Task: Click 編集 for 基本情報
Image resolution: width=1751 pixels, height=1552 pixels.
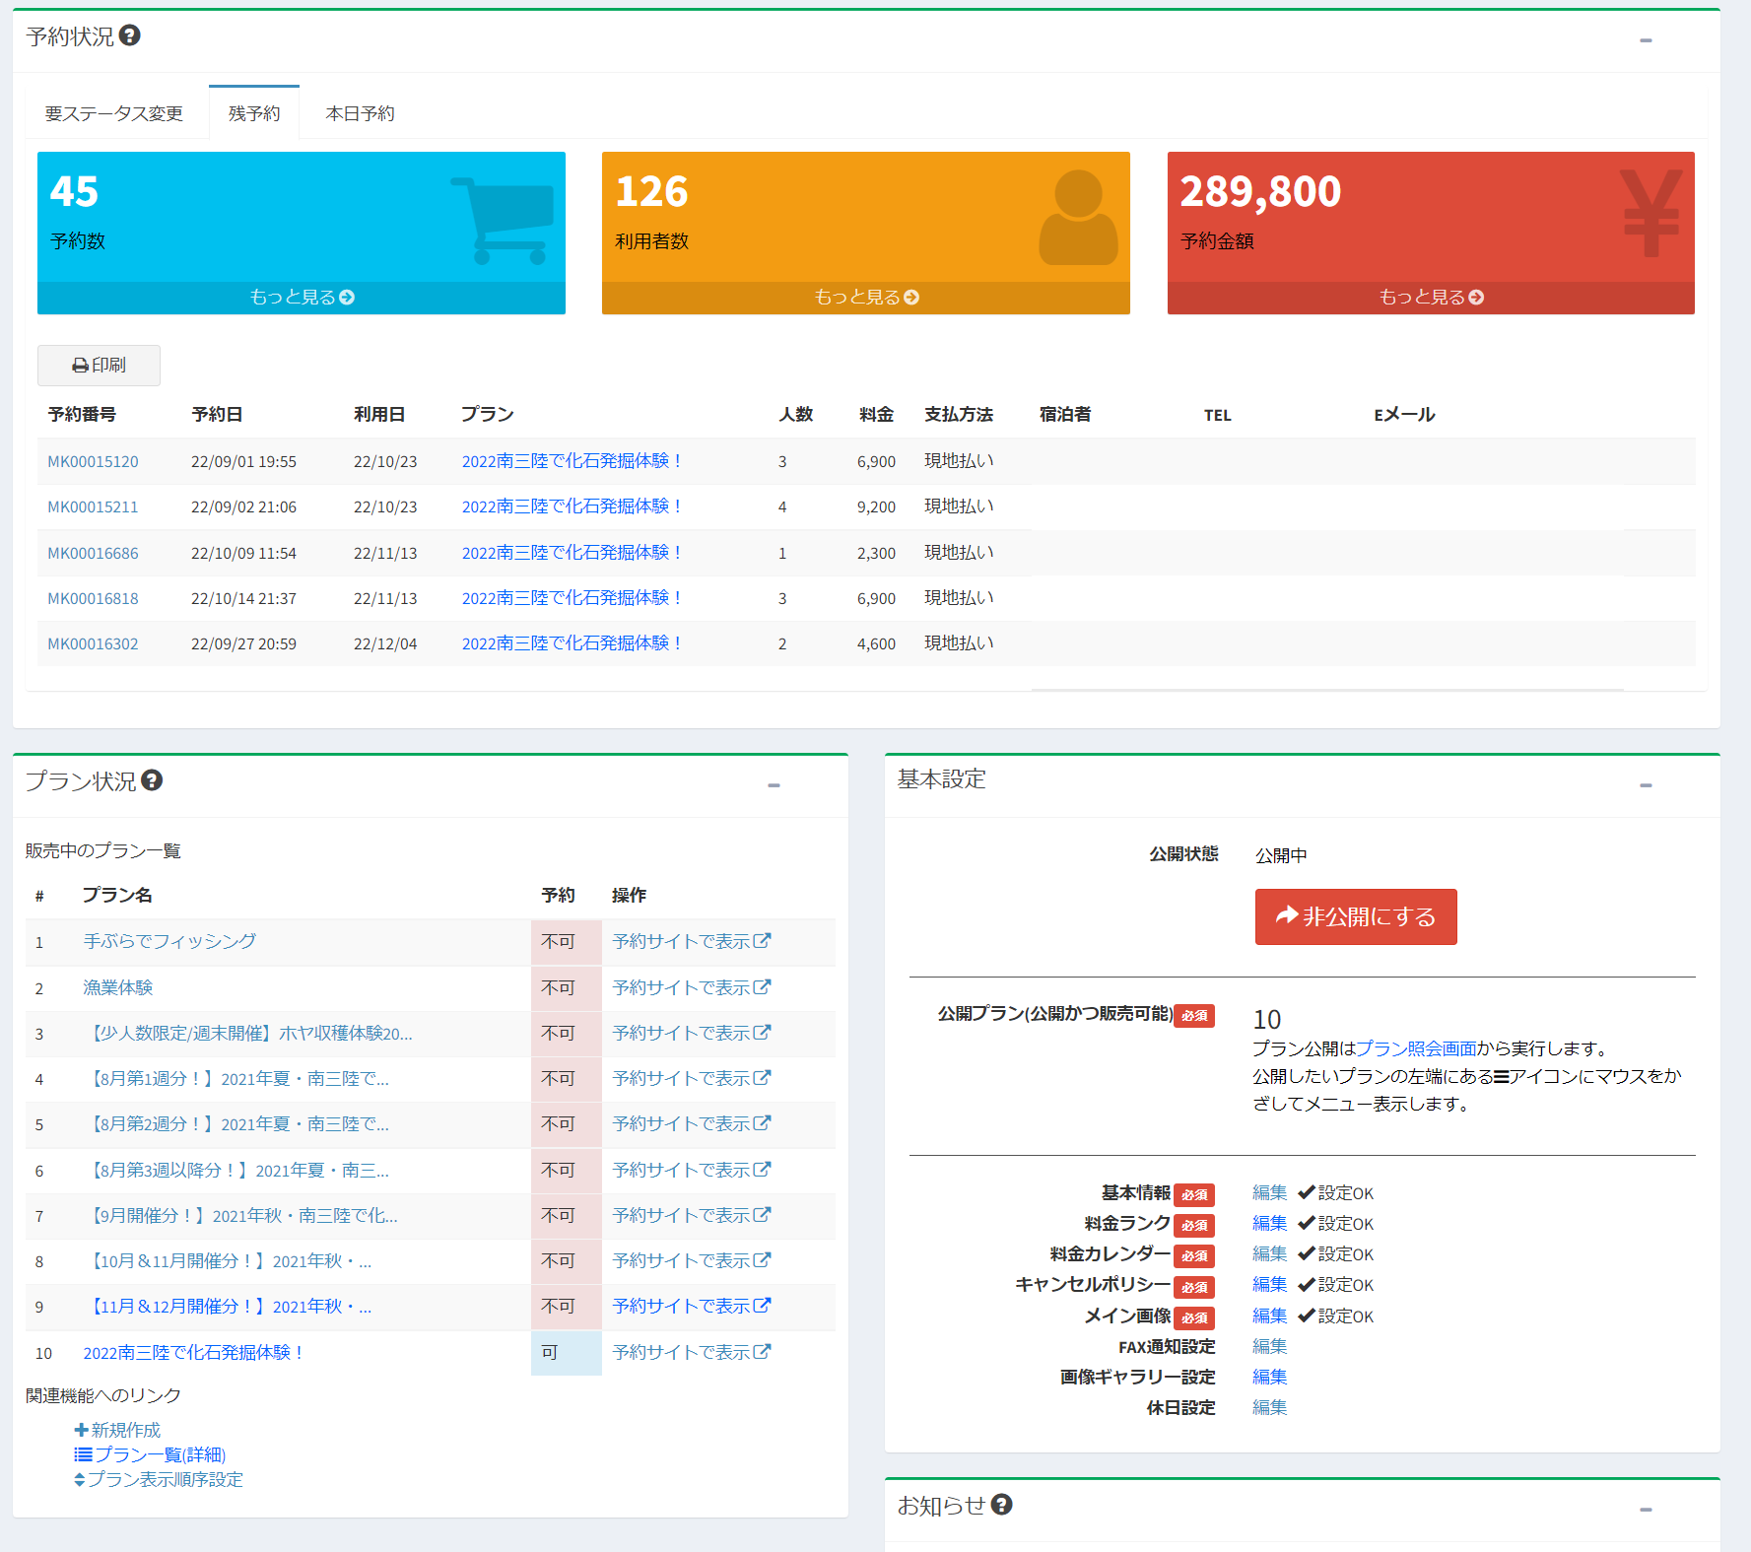Action: [x=1269, y=1192]
